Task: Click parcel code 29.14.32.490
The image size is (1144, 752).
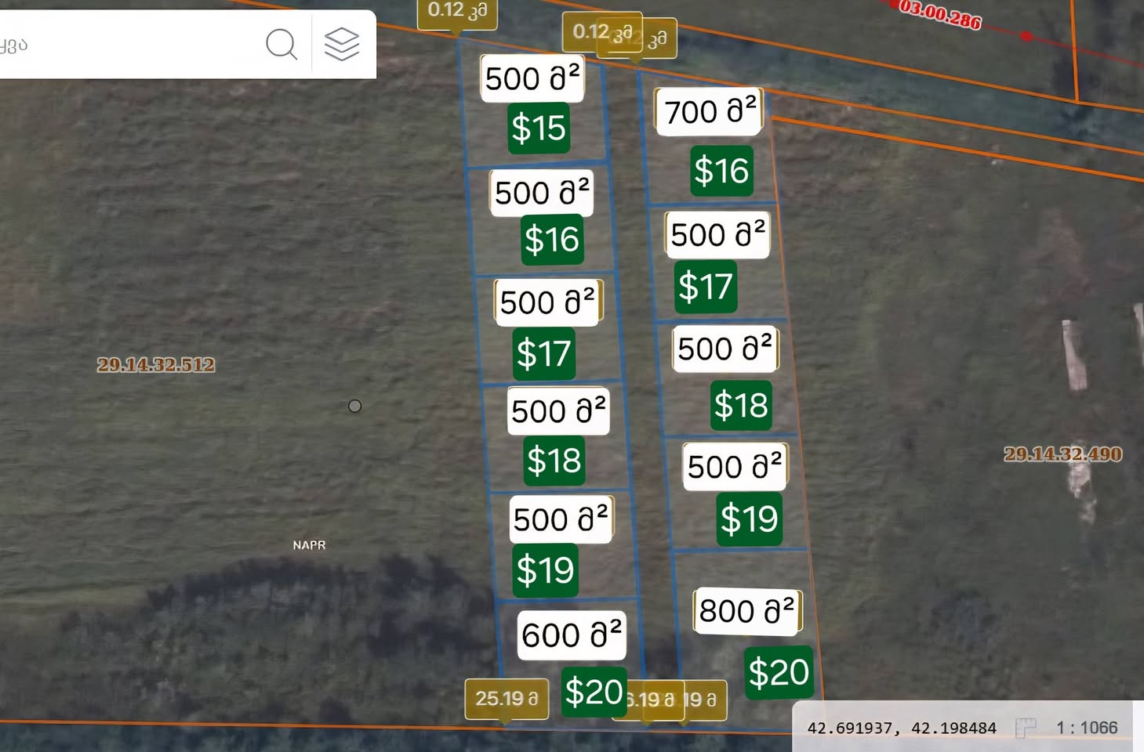Action: coord(1063,454)
